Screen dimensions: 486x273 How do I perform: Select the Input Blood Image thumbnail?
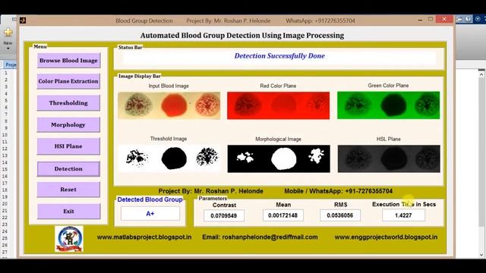pos(169,105)
